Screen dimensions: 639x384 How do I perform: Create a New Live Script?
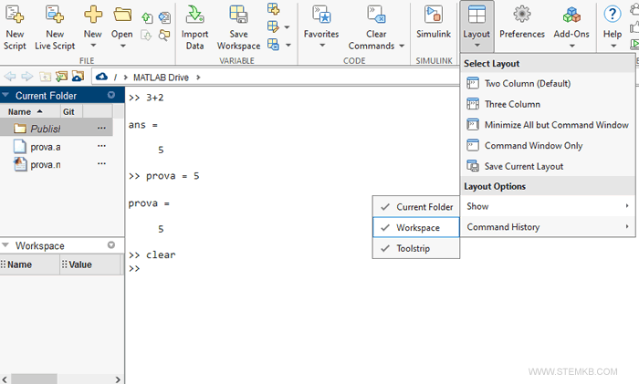pyautogui.click(x=55, y=26)
